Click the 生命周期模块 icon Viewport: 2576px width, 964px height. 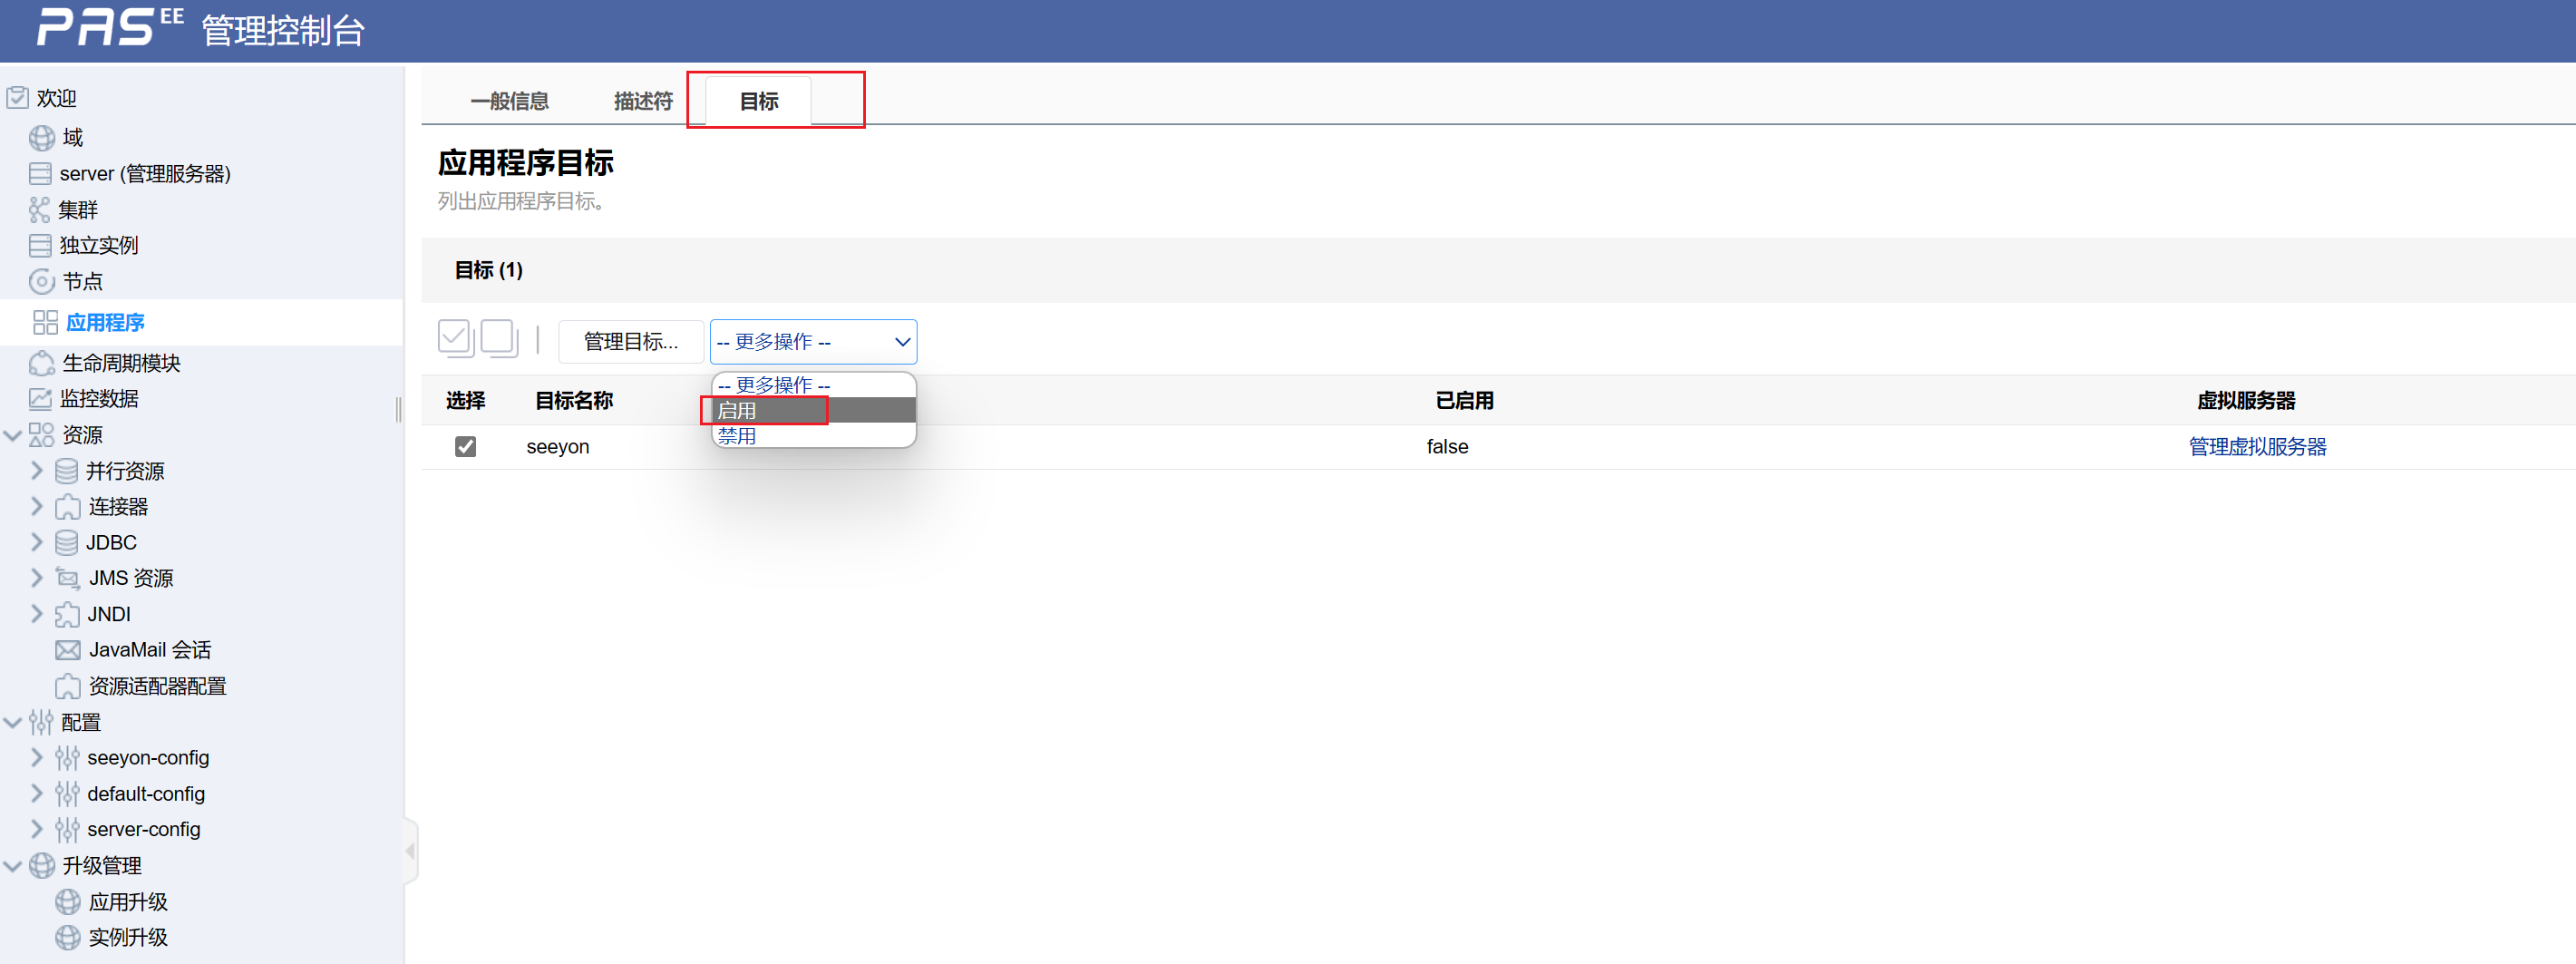[42, 363]
